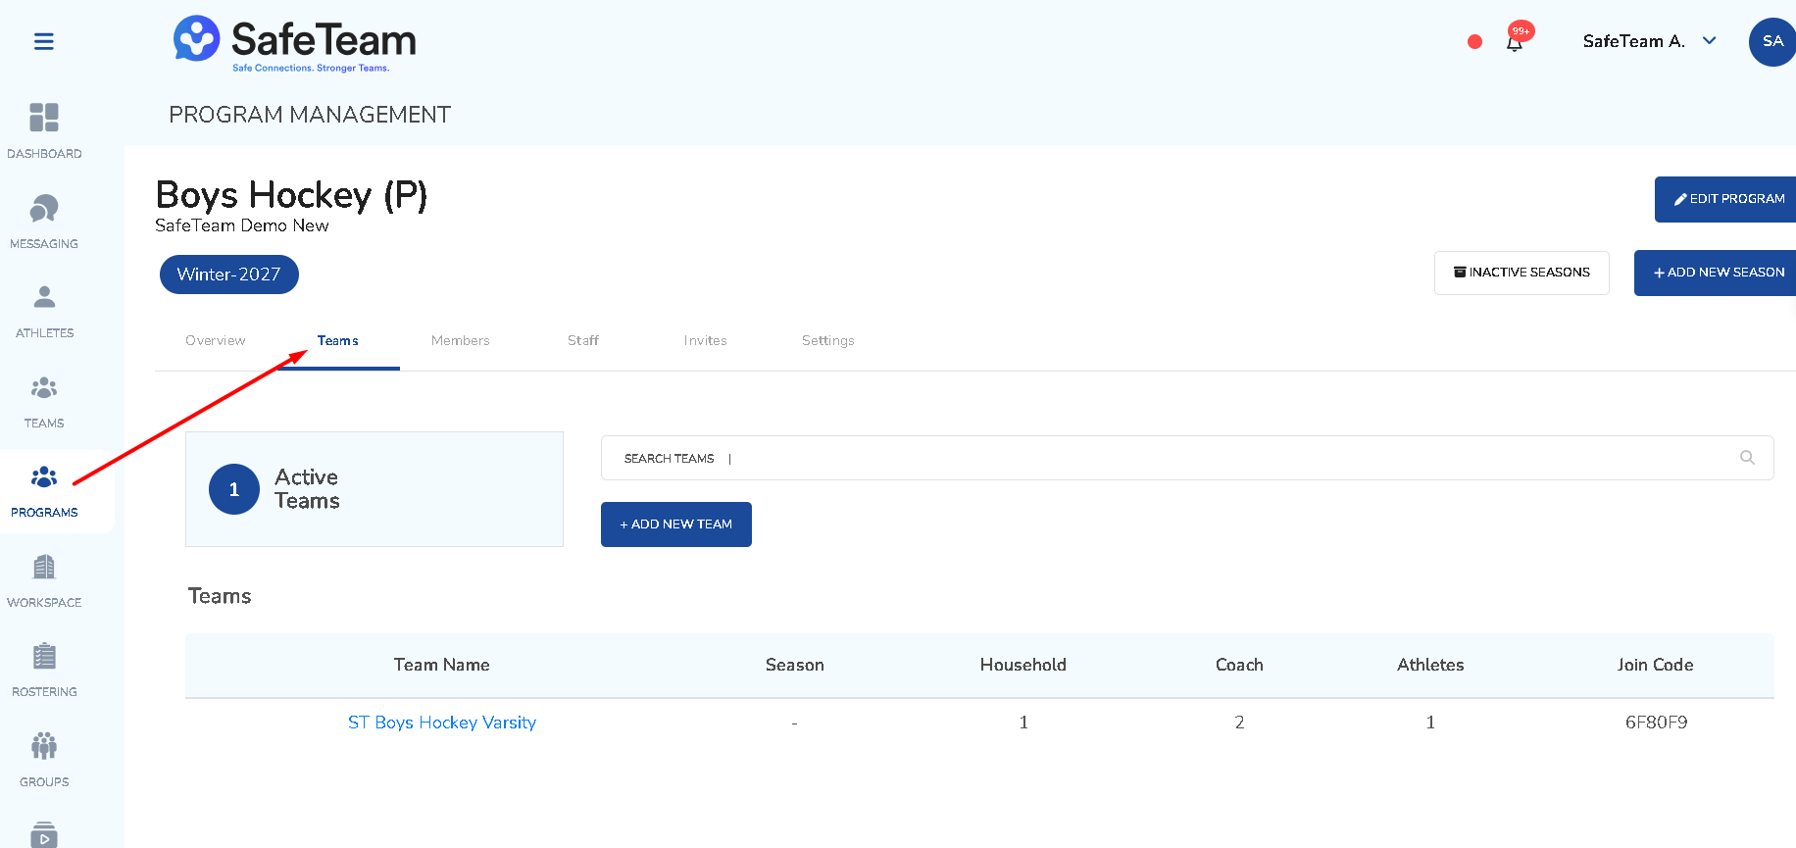Select Programs in the sidebar
This screenshot has height=848, width=1796.
pyautogui.click(x=44, y=491)
